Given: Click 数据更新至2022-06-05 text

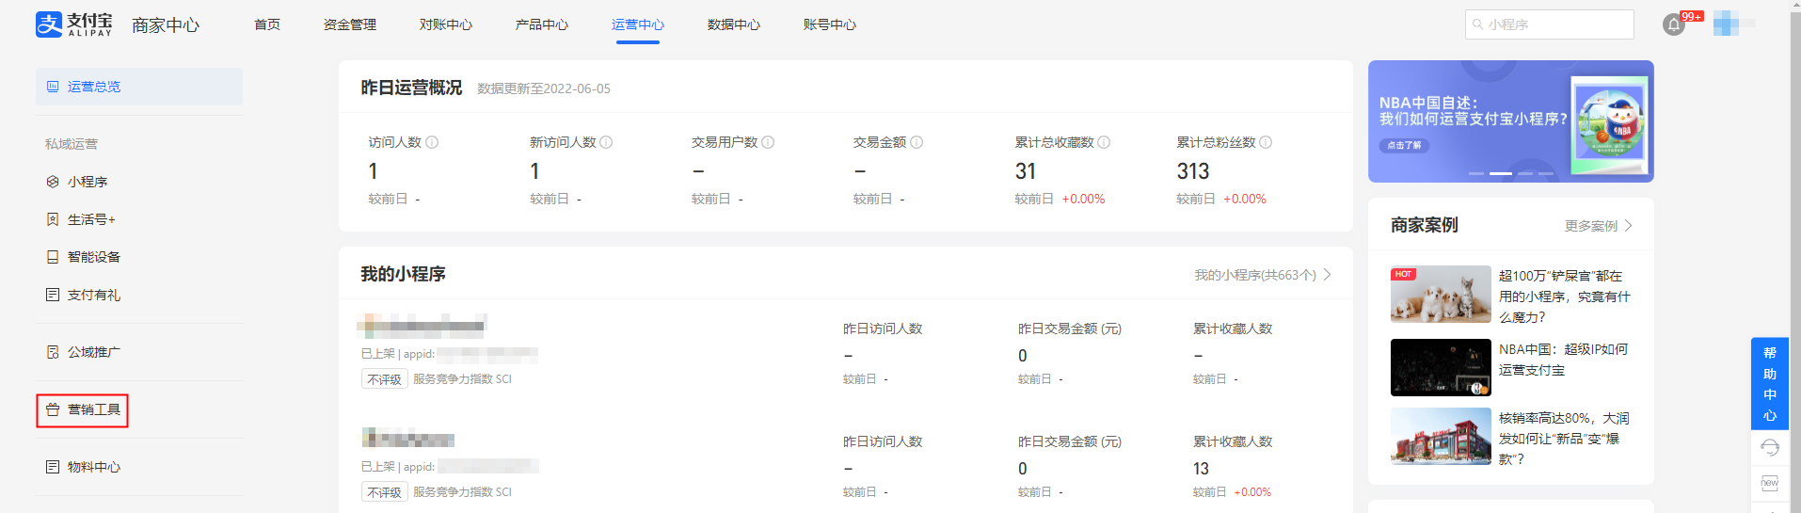Looking at the screenshot, I should (544, 88).
